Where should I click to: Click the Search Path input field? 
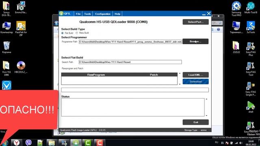[130, 62]
